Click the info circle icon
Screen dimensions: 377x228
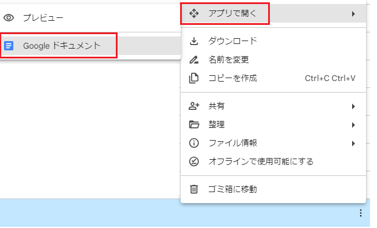[194, 143]
